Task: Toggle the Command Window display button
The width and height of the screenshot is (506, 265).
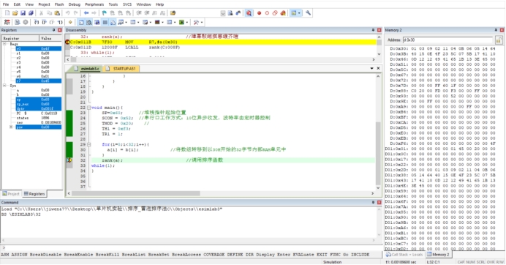Action: [81, 22]
